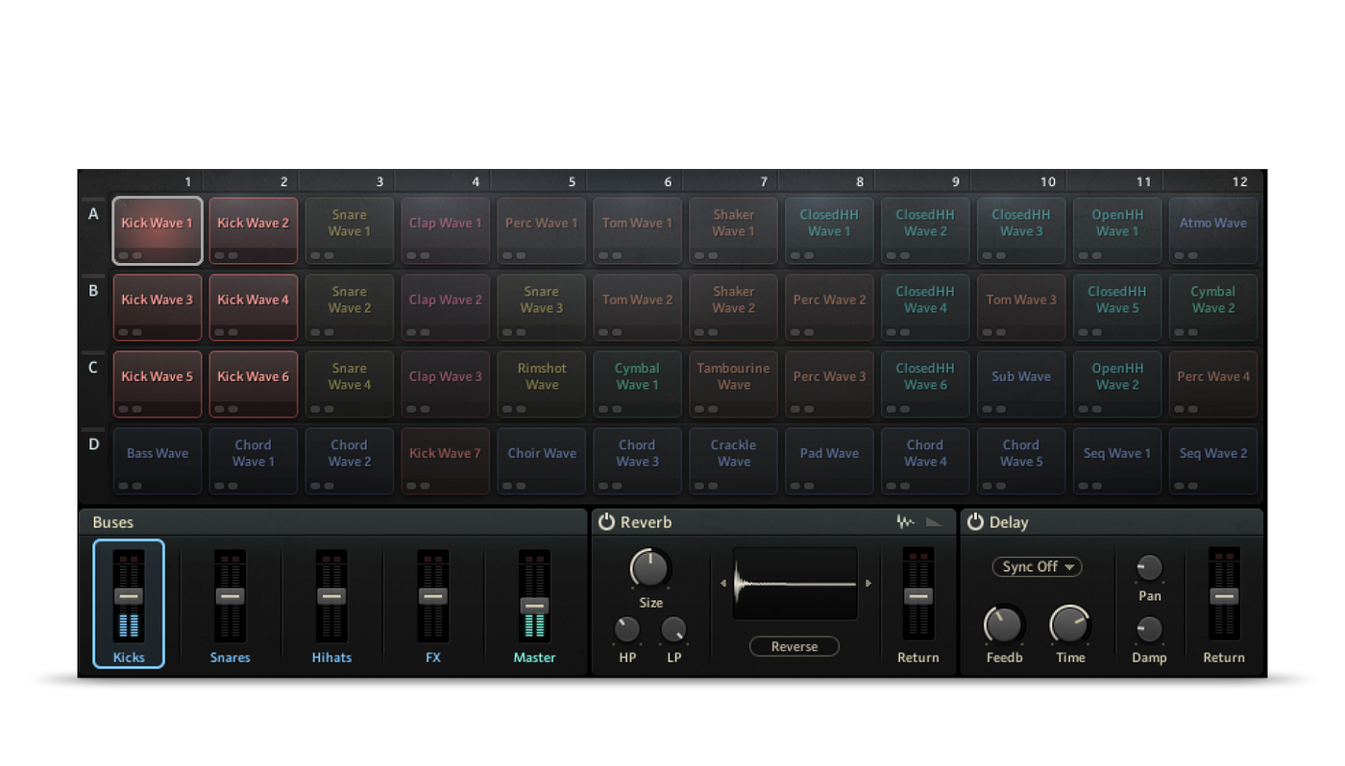1345x766 pixels.
Task: Toggle the Reverb power button
Action: (x=606, y=522)
